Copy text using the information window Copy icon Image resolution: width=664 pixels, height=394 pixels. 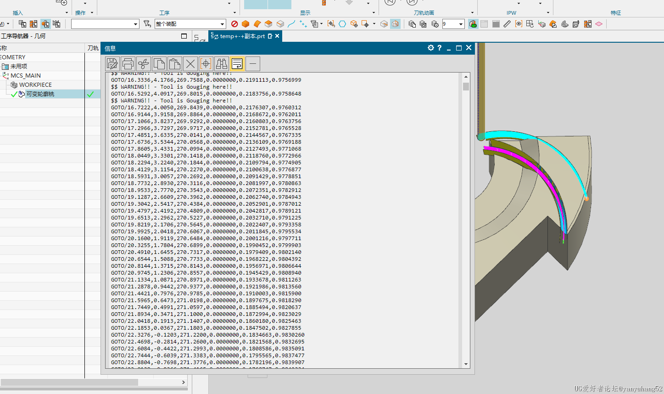[159, 64]
